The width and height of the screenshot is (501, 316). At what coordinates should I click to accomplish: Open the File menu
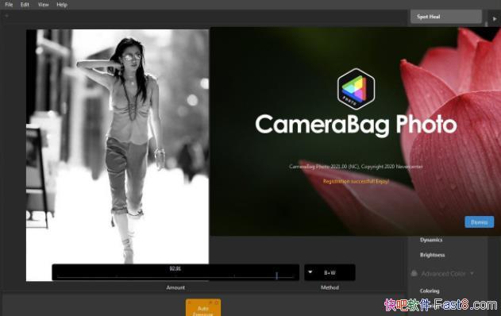(x=9, y=5)
